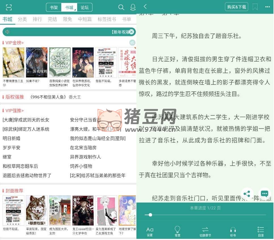Click the share floating button
This screenshot has width=274, height=240.
tap(247, 194)
